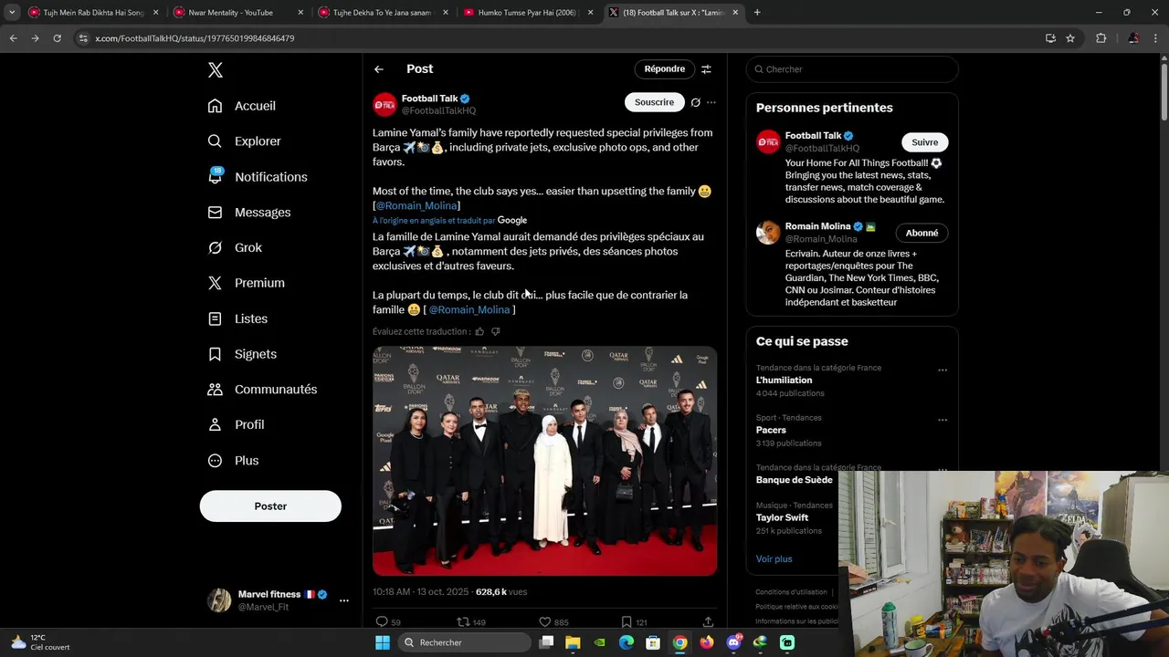Open Signets bookmarks page
Image resolution: width=1169 pixels, height=657 pixels.
click(242, 354)
